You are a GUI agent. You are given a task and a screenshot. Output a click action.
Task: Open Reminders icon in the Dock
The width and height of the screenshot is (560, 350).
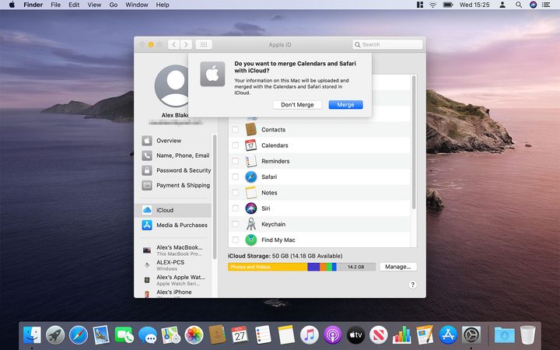(263, 334)
